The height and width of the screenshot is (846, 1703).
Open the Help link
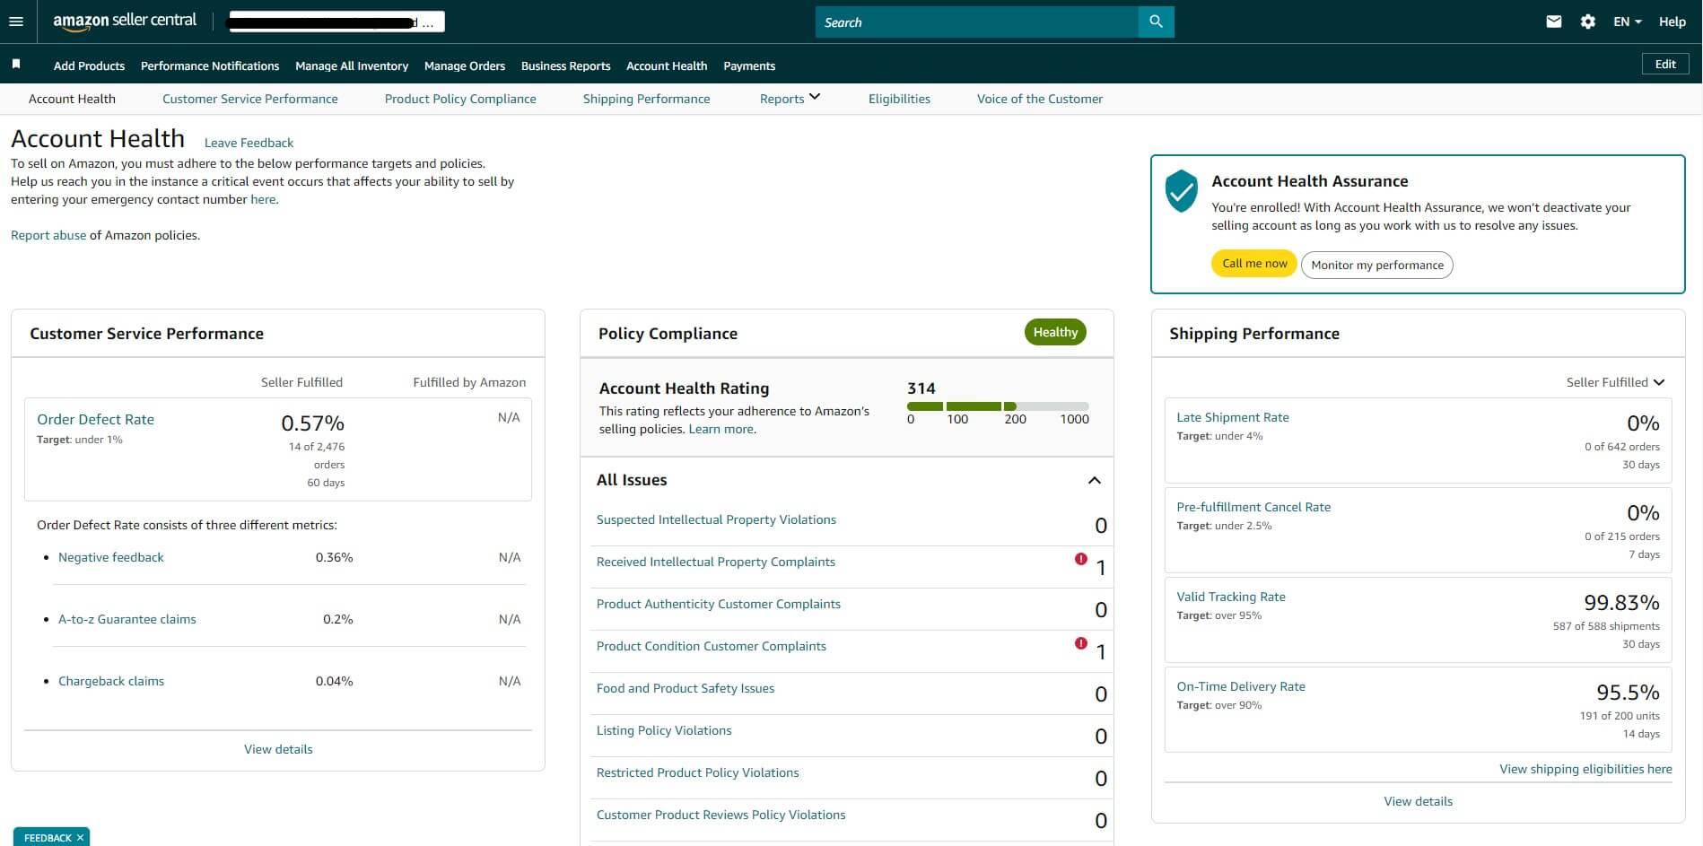pos(1672,22)
